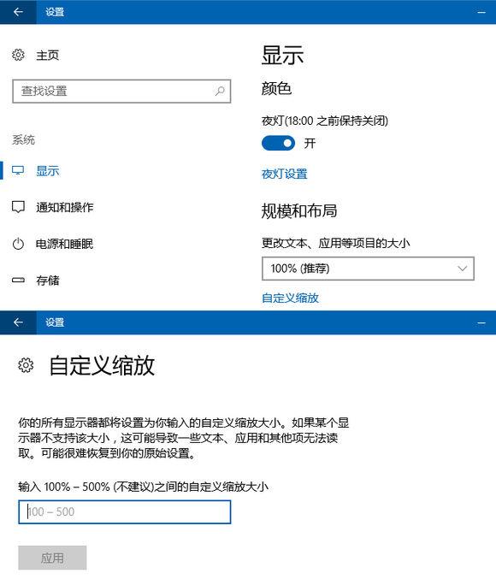Select 电源和睡眠 in the sidebar

(65, 244)
